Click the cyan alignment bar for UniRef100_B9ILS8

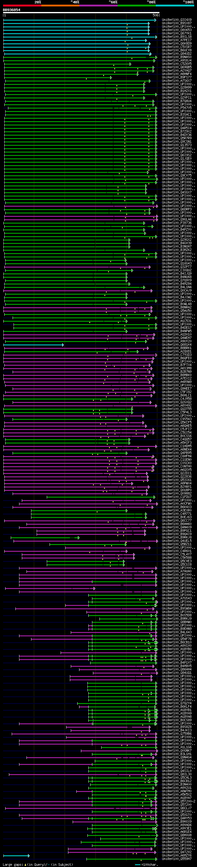coord(80,37)
